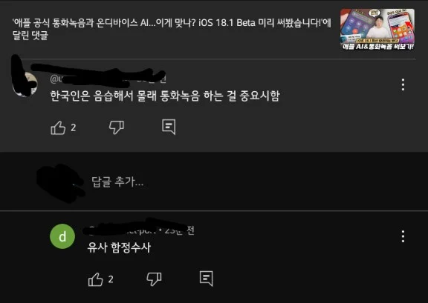Dislike the top comment about 통화녹음
428x303 pixels.
tap(117, 127)
